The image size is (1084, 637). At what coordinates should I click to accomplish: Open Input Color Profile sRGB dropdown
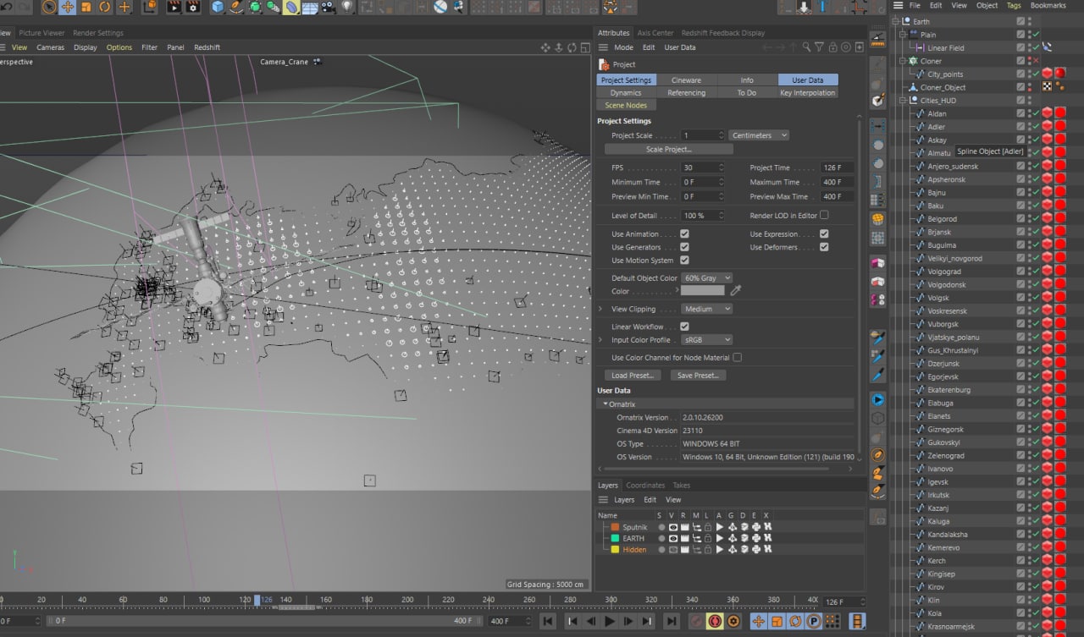click(x=707, y=340)
